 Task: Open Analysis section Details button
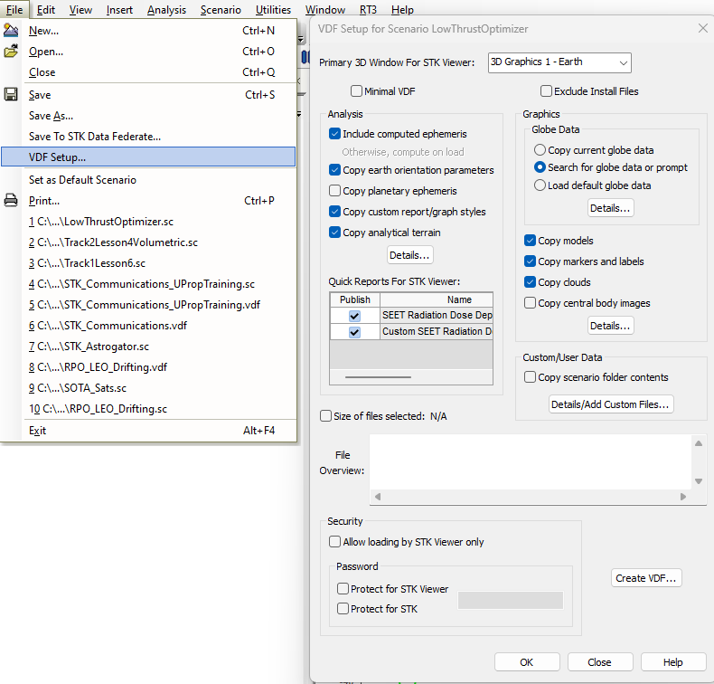[409, 255]
